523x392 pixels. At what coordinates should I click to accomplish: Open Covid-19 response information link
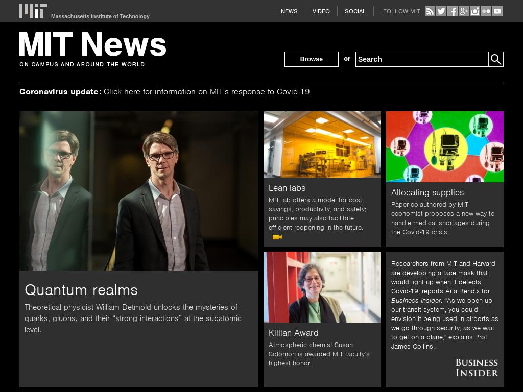point(207,92)
